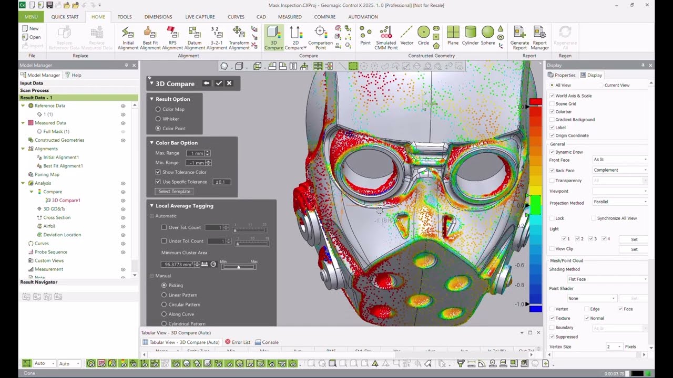Collapse the Local Average Tagging section
Image resolution: width=673 pixels, height=378 pixels.
coord(152,206)
